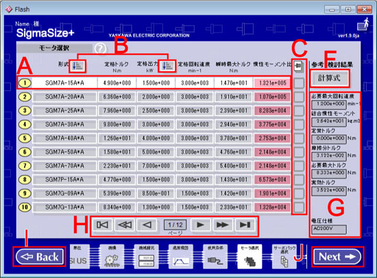
Task: Sort motors by model type
Action: click(77, 66)
